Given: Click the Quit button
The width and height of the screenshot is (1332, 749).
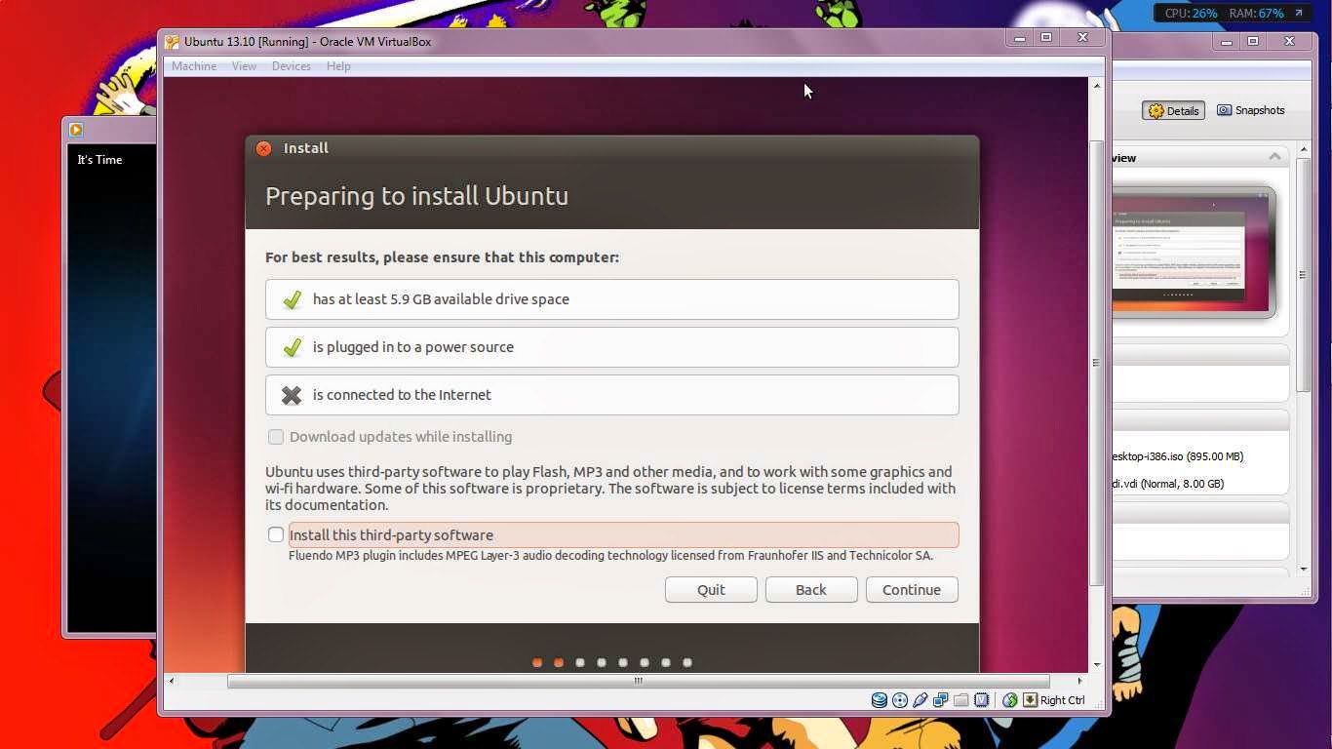Looking at the screenshot, I should pyautogui.click(x=711, y=590).
